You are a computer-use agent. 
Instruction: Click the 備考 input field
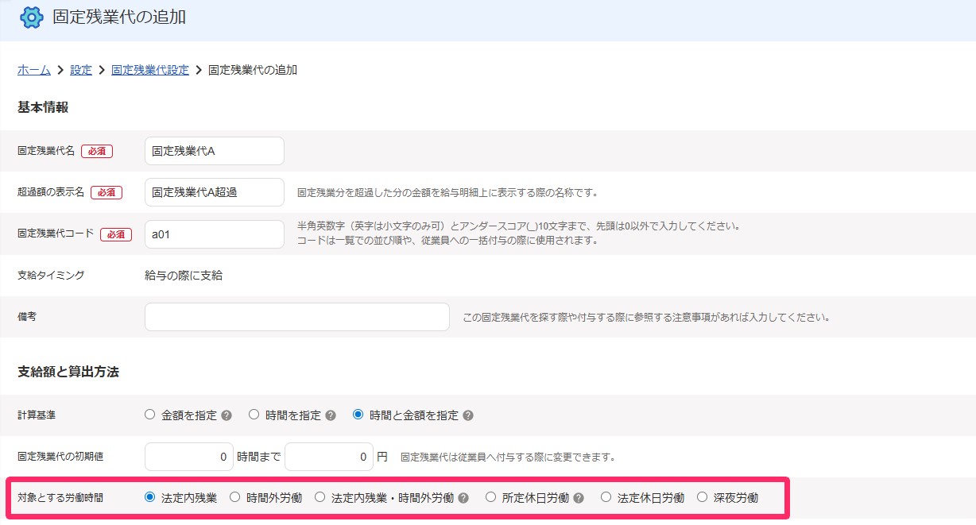click(297, 317)
